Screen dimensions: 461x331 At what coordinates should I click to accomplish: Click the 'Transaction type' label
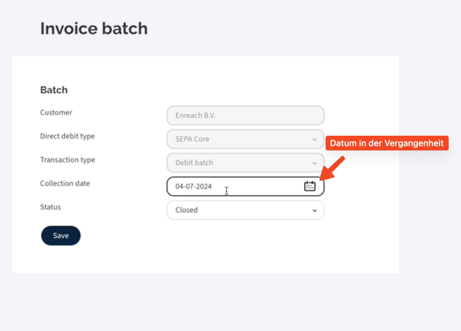(68, 160)
